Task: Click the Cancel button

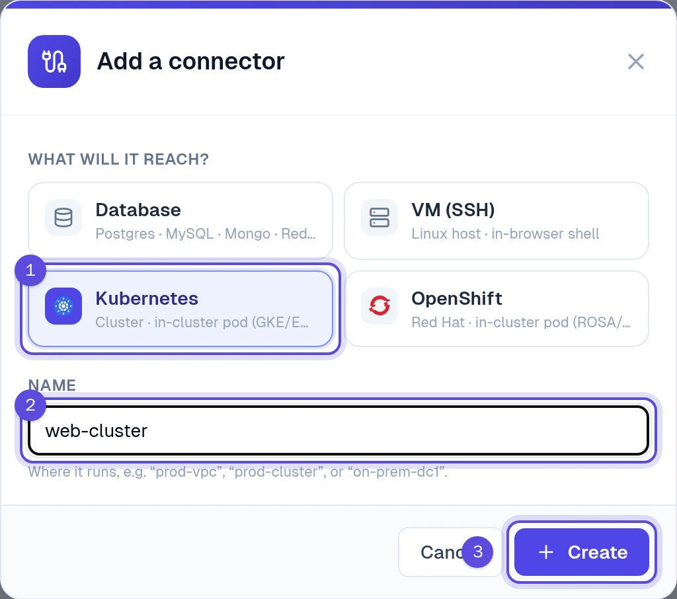Action: coord(450,552)
